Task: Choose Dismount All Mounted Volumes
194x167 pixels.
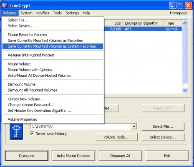Action: pyautogui.click(x=53, y=90)
